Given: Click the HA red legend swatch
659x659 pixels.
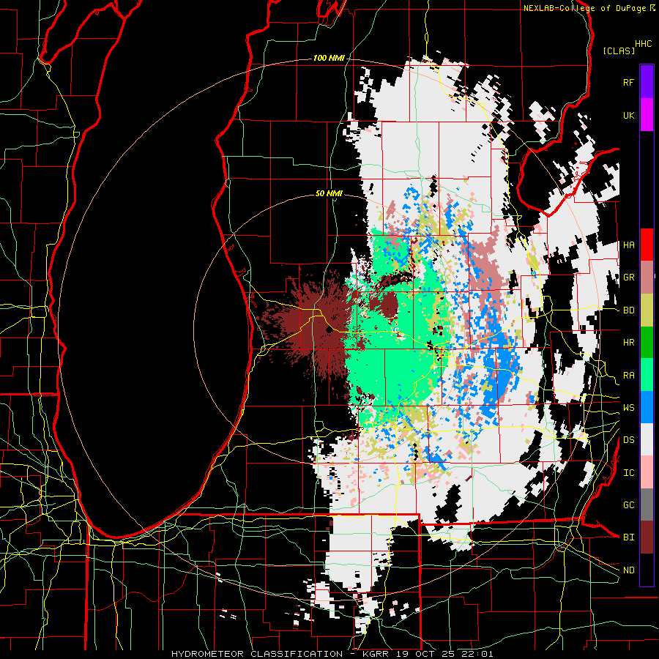Looking at the screenshot, I should [647, 245].
